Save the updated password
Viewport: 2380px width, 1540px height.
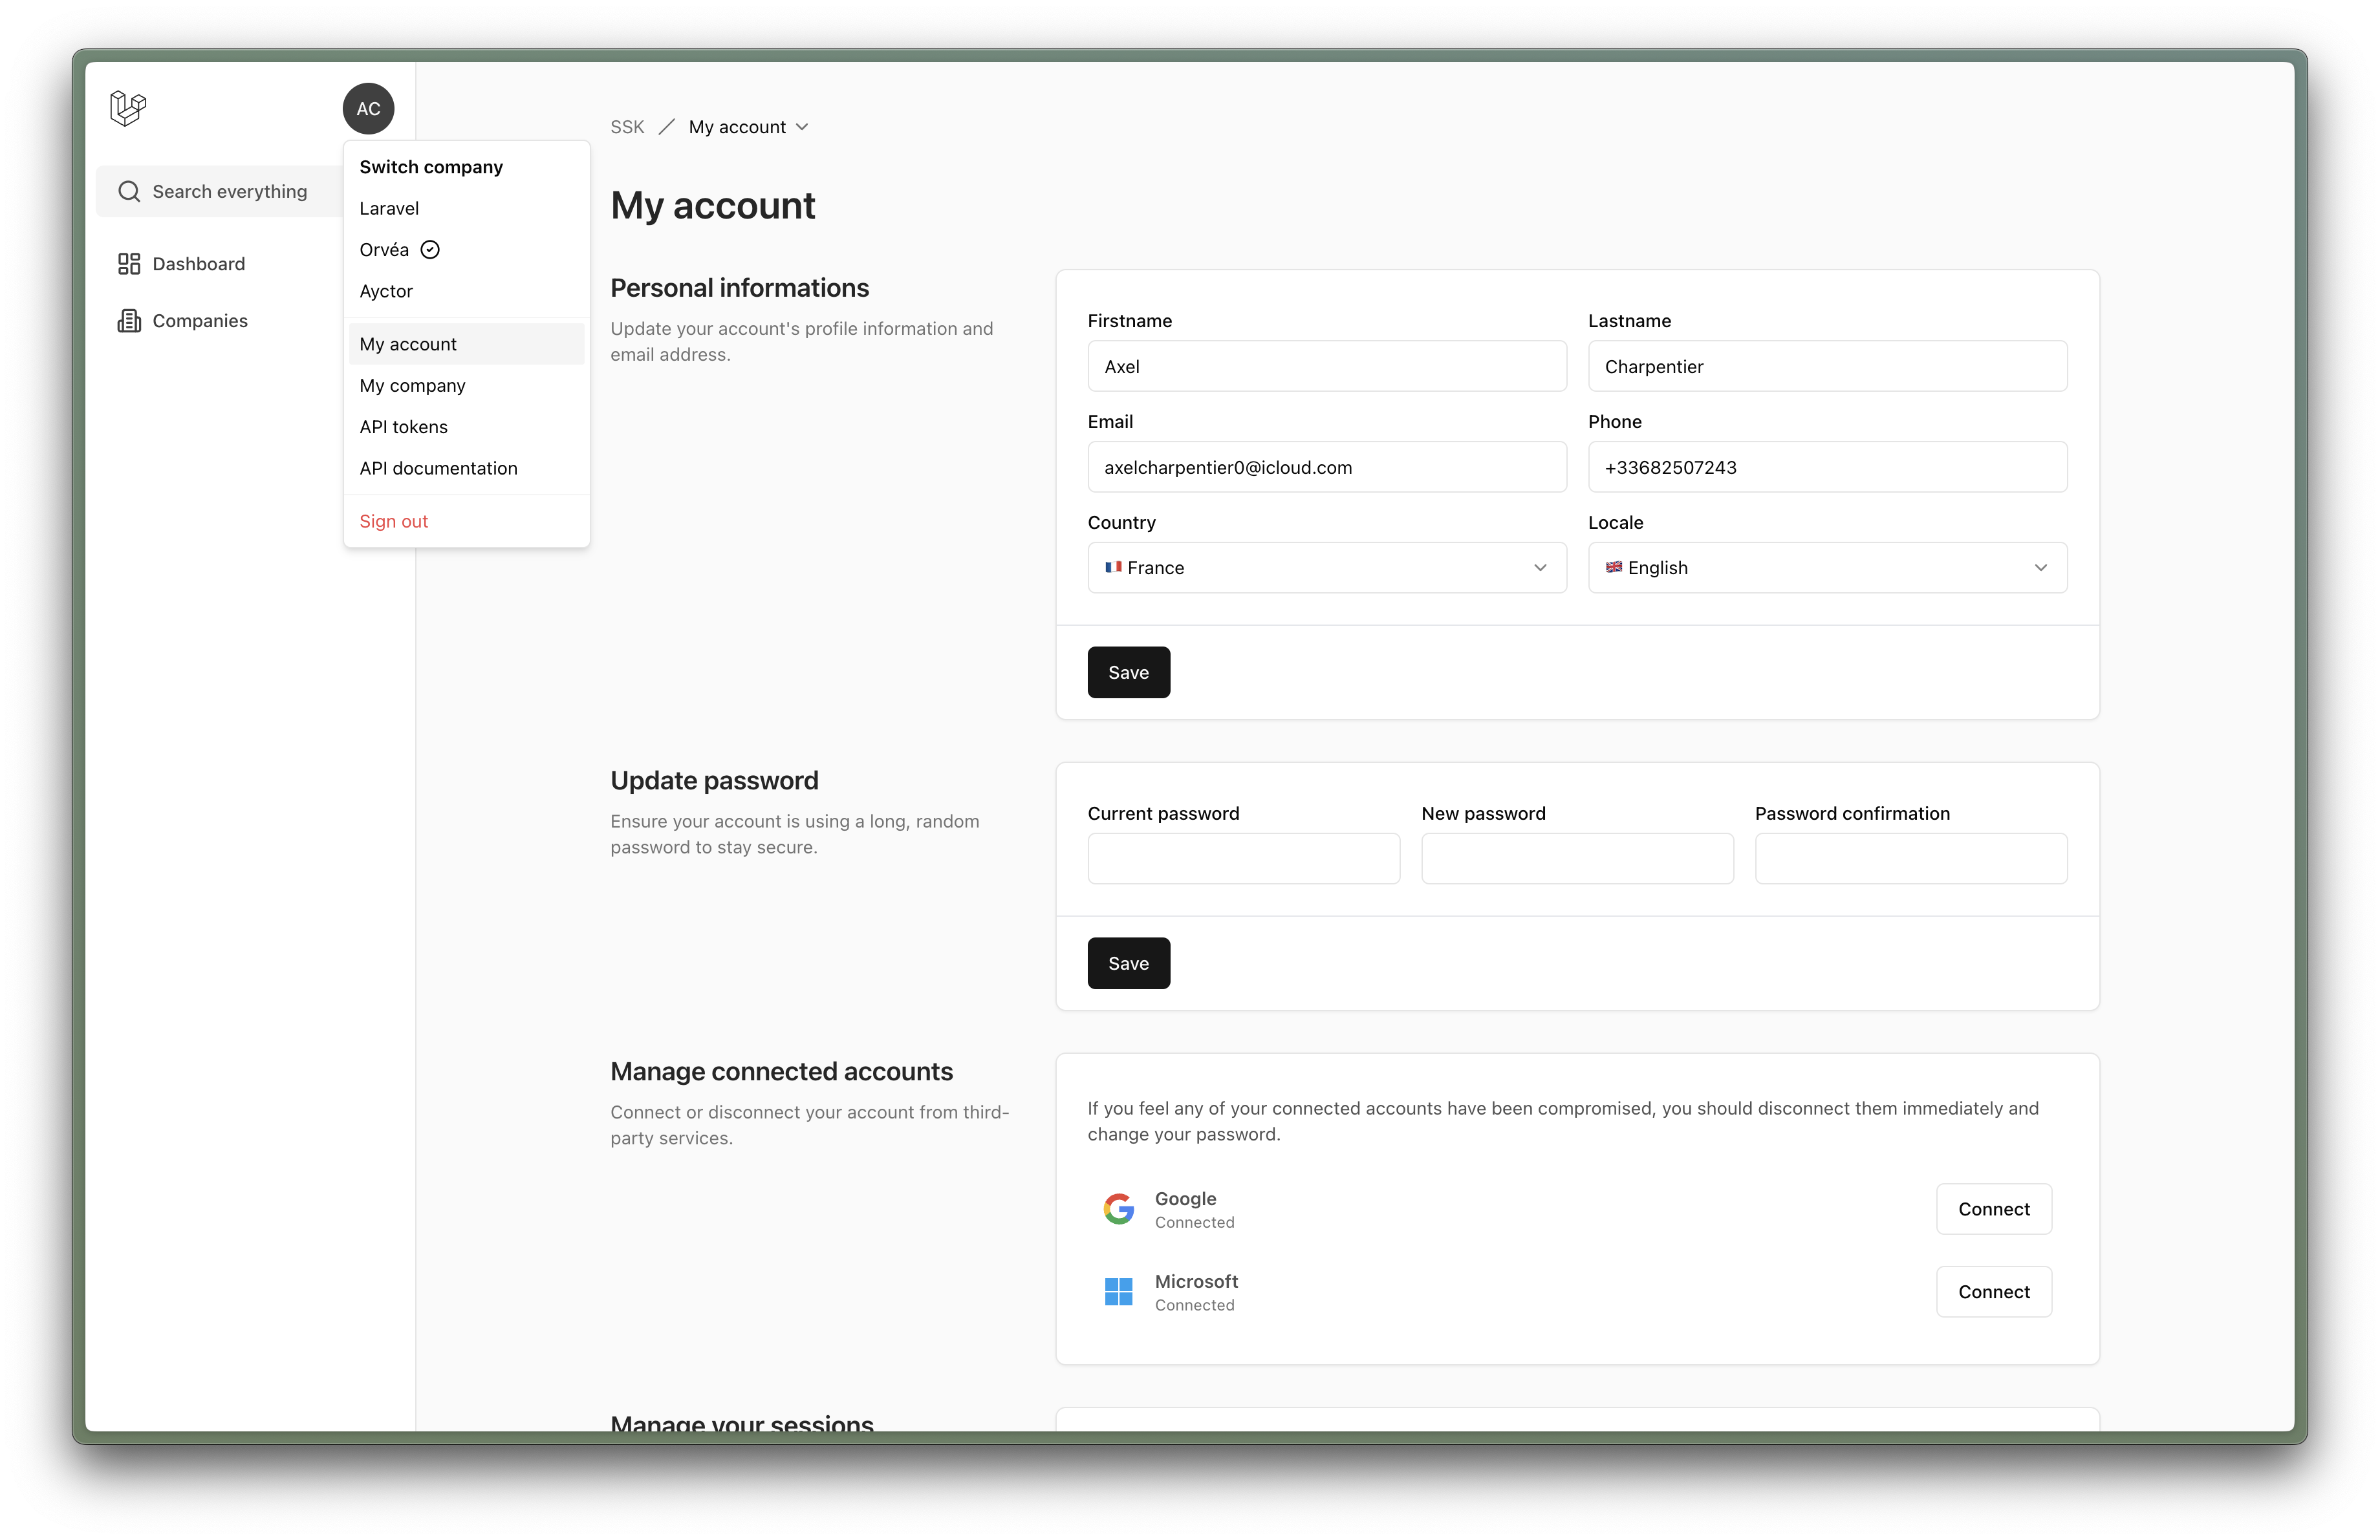1129,963
